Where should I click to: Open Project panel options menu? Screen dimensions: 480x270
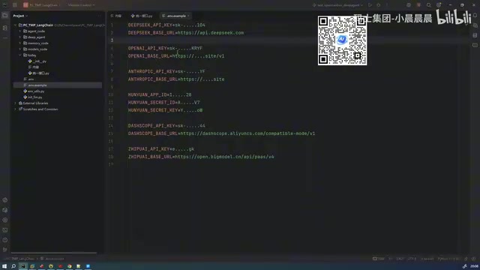tap(99, 16)
